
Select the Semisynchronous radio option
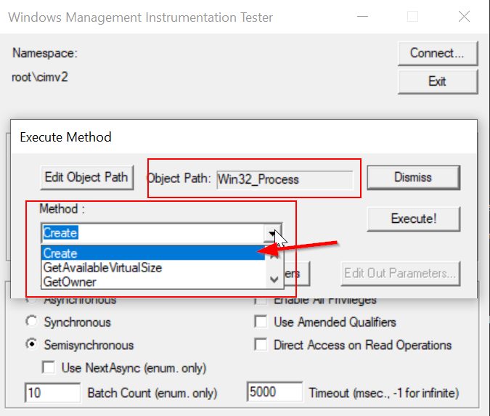(x=31, y=345)
